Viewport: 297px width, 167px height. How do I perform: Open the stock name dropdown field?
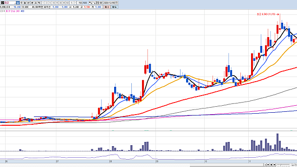tap(10, 3)
